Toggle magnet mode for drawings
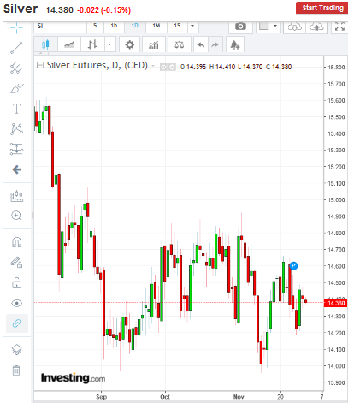Image resolution: width=348 pixels, height=403 pixels. click(x=16, y=242)
